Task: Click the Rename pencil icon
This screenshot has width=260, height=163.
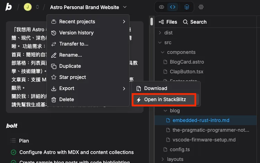Action: point(54,55)
